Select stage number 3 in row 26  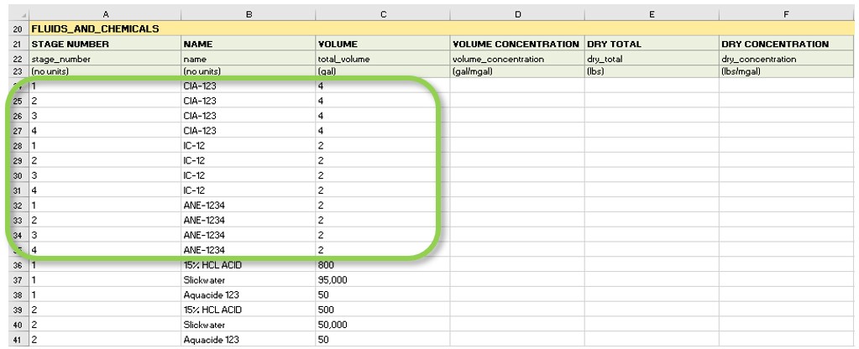click(106, 116)
